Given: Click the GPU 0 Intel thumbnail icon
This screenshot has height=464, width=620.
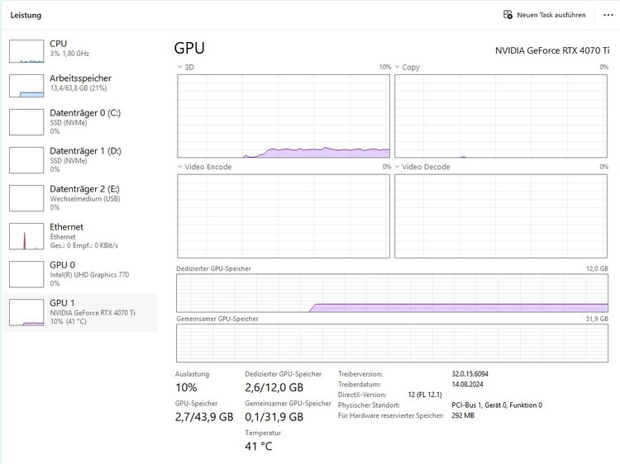Looking at the screenshot, I should 26,273.
